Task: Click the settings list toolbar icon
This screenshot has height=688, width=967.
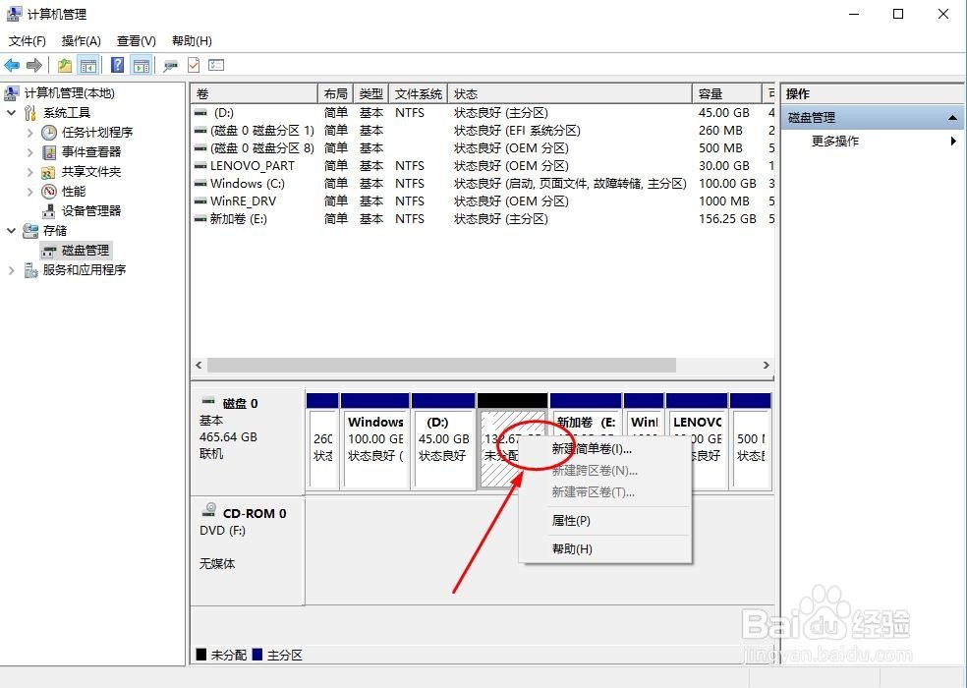Action: [x=216, y=65]
